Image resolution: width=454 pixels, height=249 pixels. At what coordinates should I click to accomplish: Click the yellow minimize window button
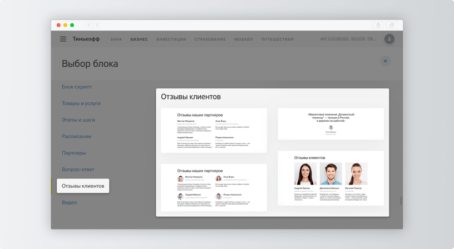coord(65,25)
